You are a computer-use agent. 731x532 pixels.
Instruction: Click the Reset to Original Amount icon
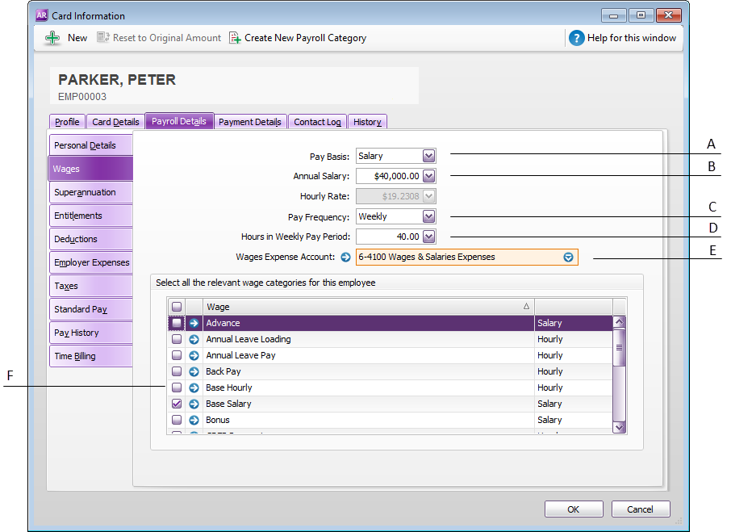(102, 37)
